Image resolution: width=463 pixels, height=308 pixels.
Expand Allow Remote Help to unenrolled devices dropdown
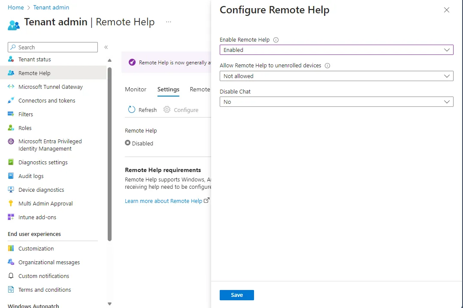[336, 76]
